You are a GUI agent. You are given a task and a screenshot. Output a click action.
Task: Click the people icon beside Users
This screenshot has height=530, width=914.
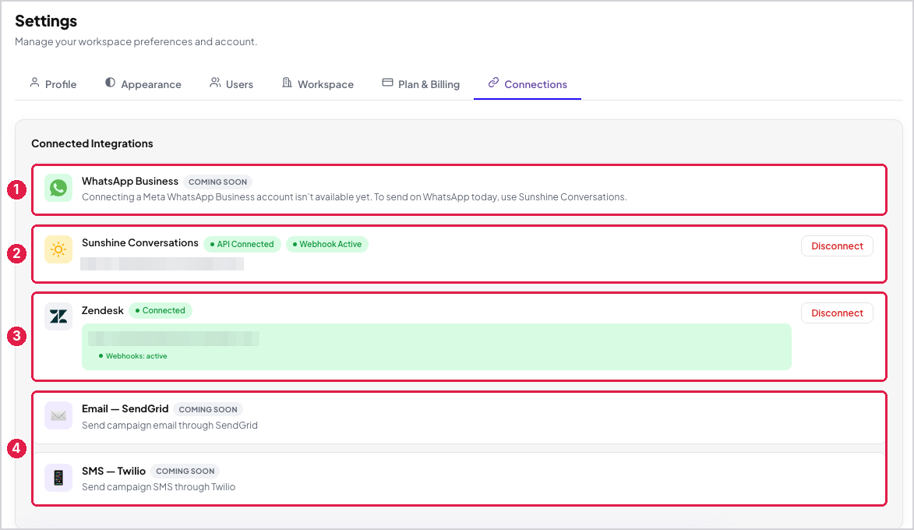point(215,83)
